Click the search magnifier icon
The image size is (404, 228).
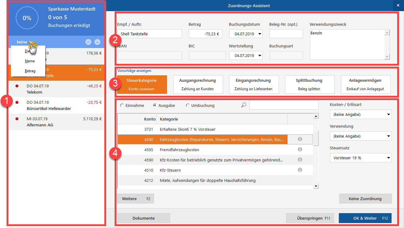tap(244, 105)
